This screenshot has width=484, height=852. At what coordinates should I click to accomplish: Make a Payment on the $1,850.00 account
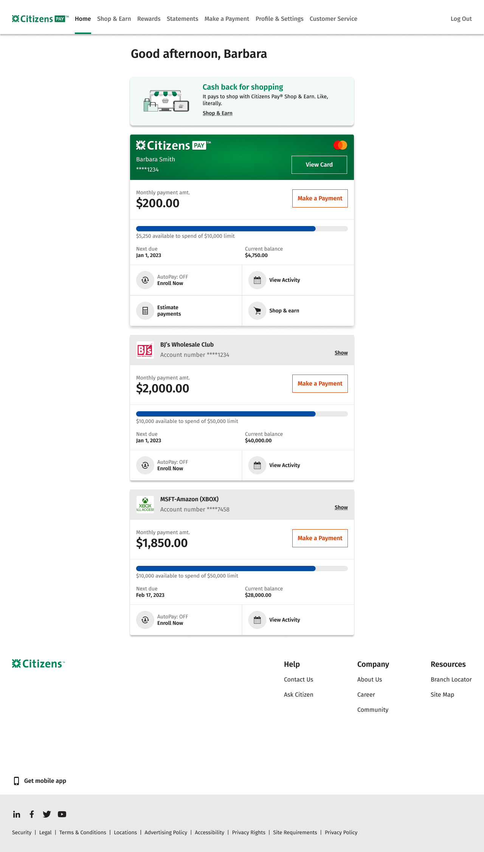pyautogui.click(x=320, y=538)
